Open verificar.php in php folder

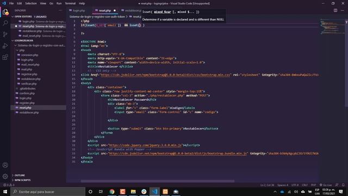[29, 84]
